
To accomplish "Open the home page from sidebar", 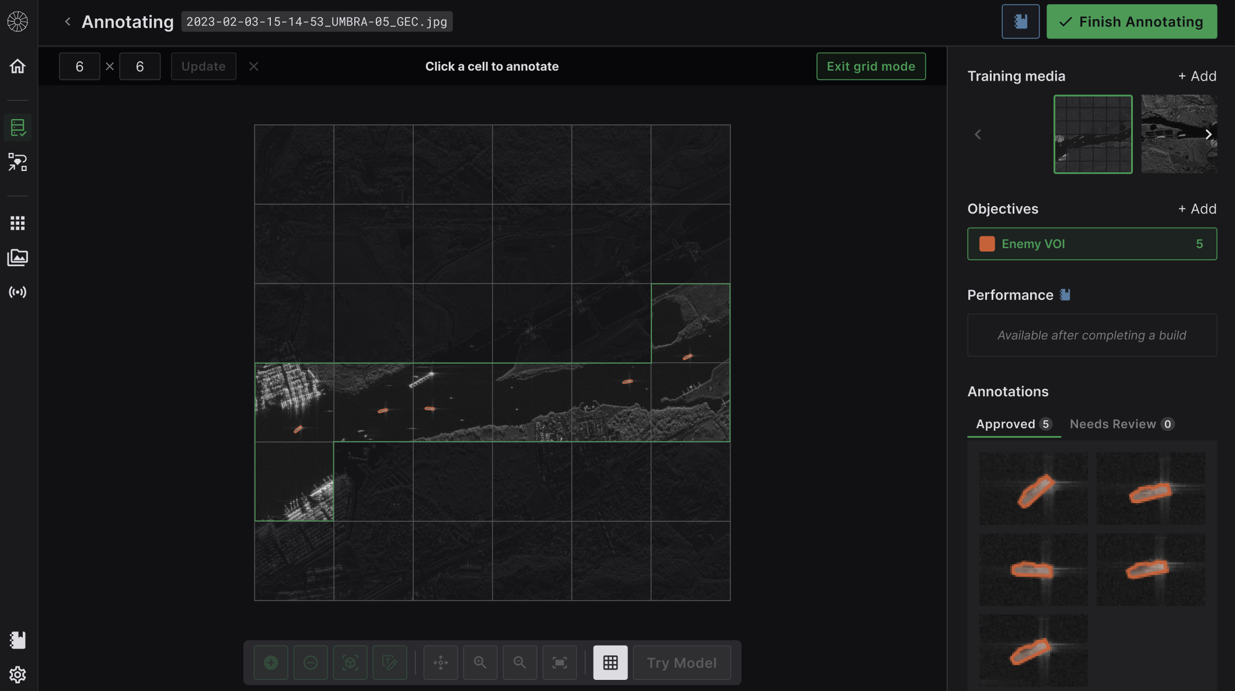I will [18, 66].
